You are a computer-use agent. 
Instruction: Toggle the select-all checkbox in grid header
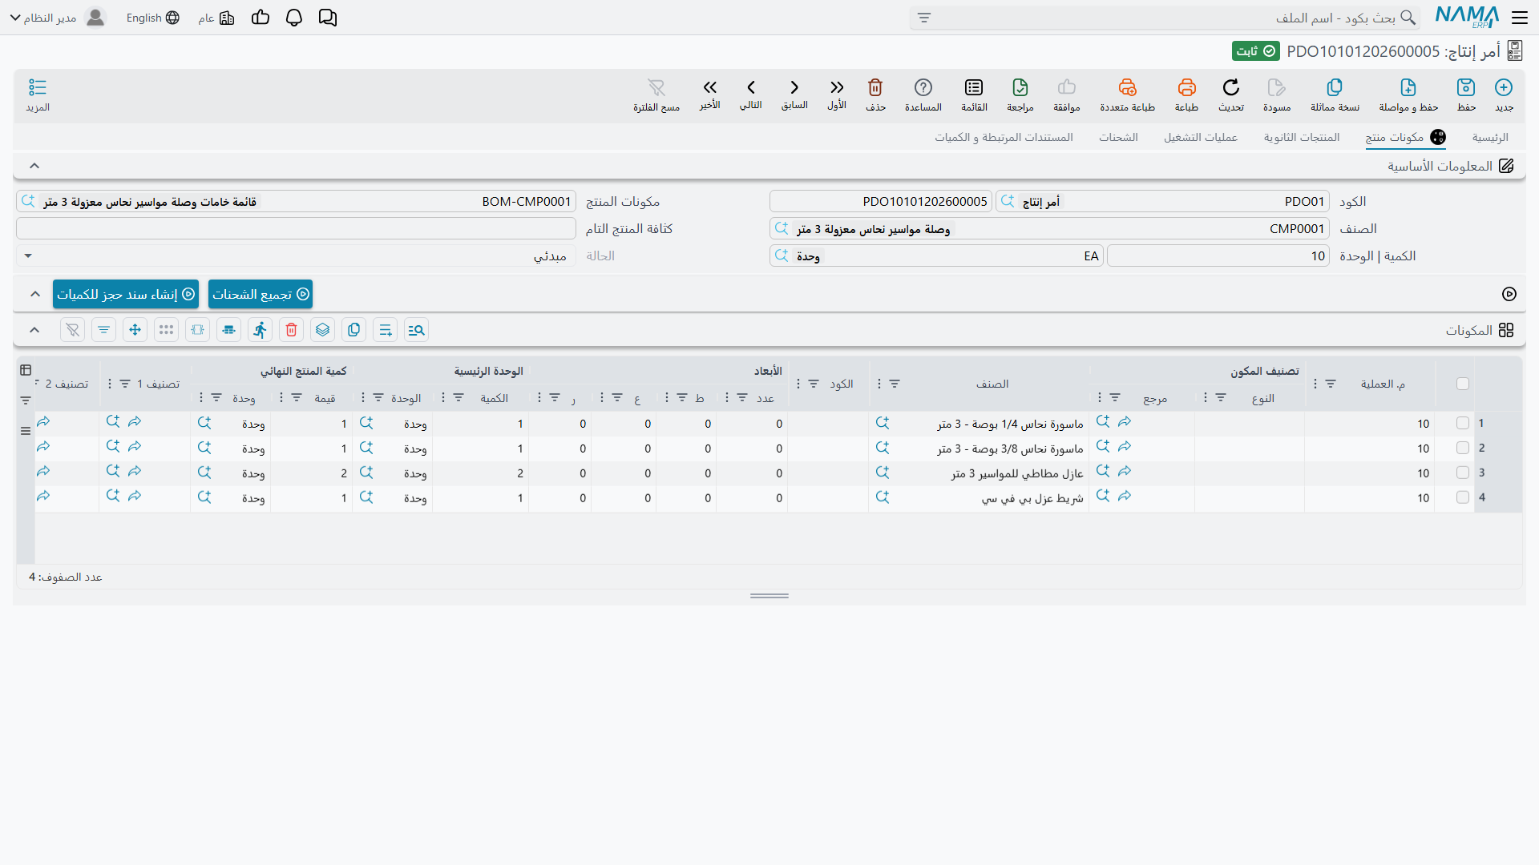[1463, 384]
